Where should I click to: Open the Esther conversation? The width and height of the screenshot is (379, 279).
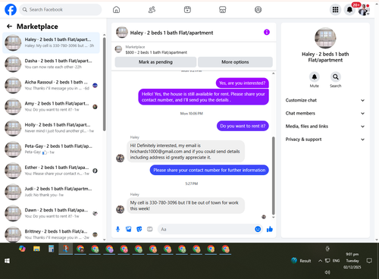[51, 171]
